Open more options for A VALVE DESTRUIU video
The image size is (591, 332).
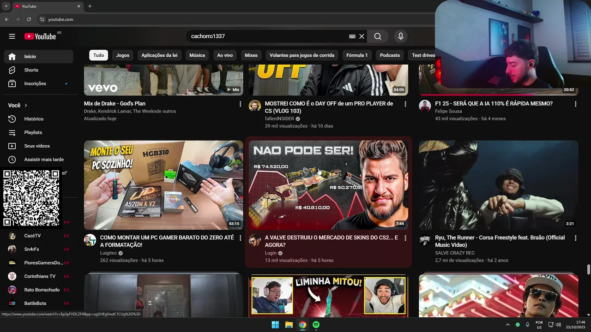405,238
